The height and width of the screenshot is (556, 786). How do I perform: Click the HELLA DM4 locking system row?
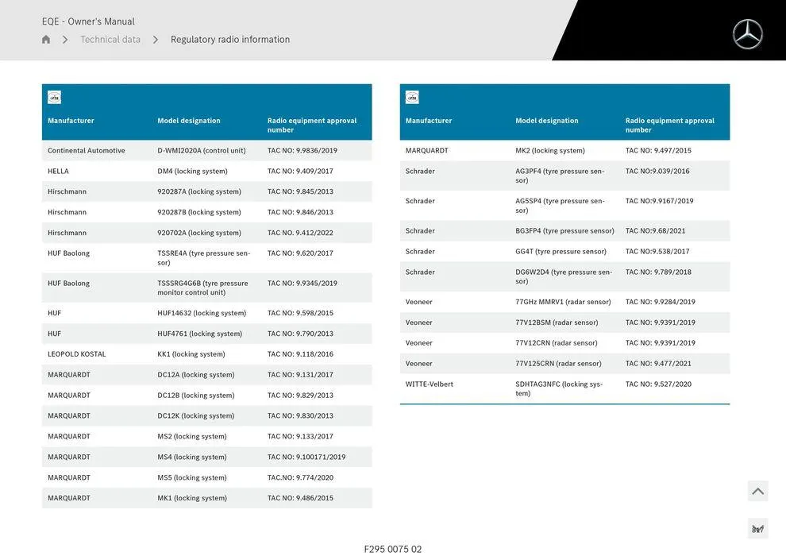coord(206,172)
